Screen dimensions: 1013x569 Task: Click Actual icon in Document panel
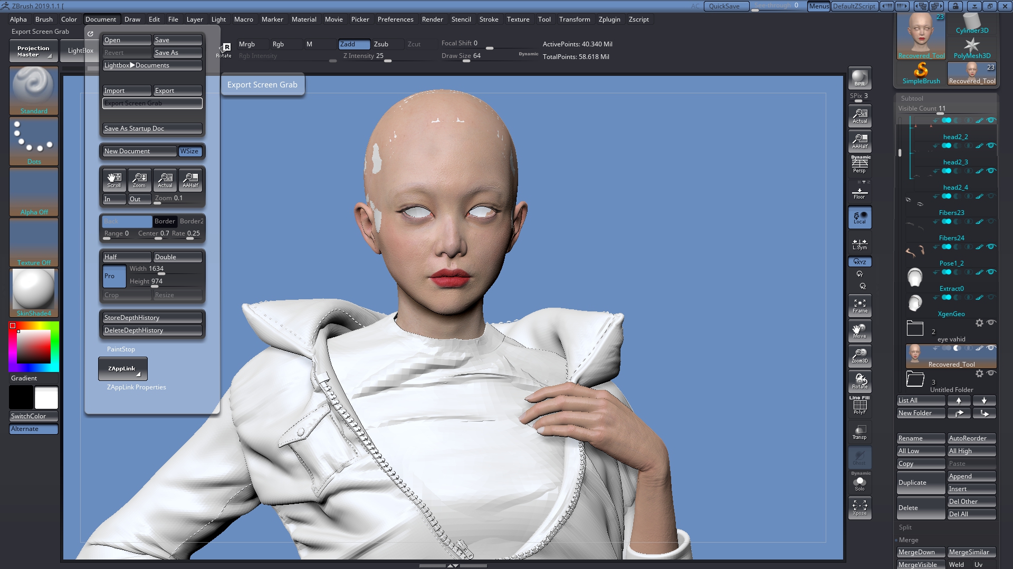pyautogui.click(x=165, y=180)
